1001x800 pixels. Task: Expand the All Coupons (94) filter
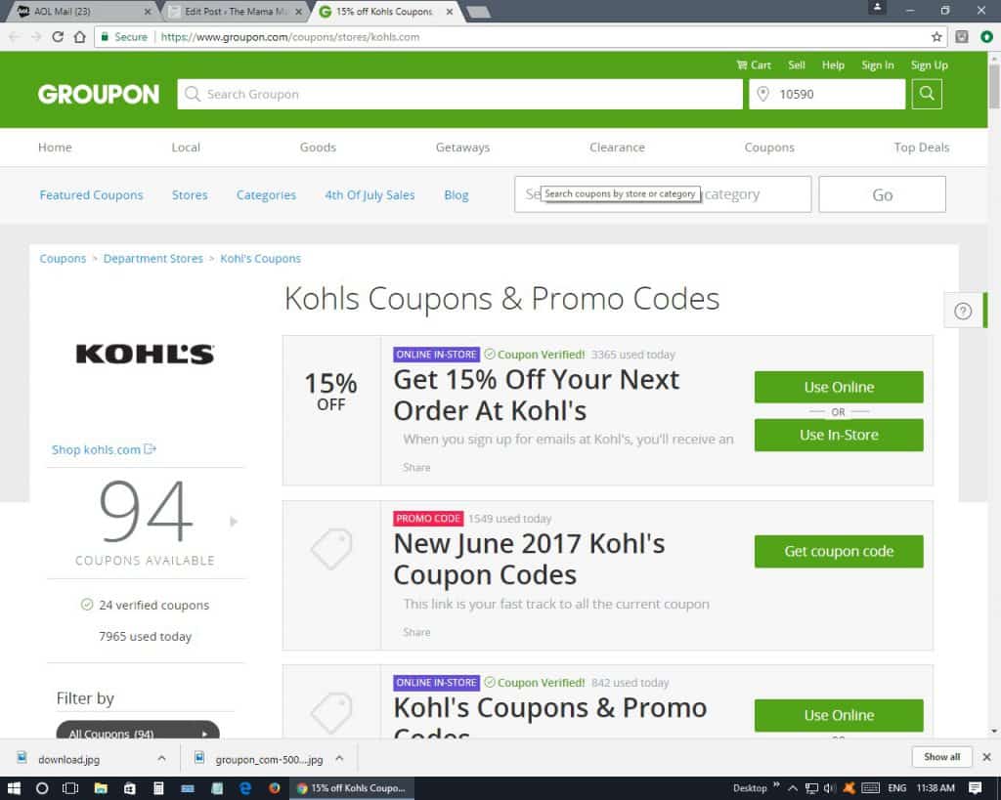coord(138,731)
